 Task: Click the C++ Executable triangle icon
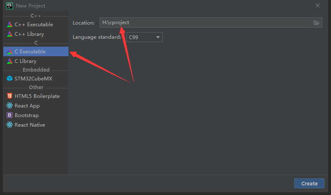point(10,25)
